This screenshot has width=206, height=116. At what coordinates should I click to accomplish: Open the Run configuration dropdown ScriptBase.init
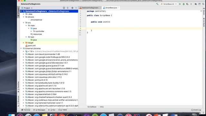click(x=169, y=4)
